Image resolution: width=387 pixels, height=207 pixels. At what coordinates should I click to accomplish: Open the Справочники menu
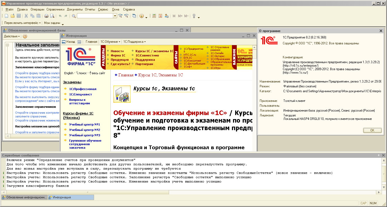[x=55, y=9]
